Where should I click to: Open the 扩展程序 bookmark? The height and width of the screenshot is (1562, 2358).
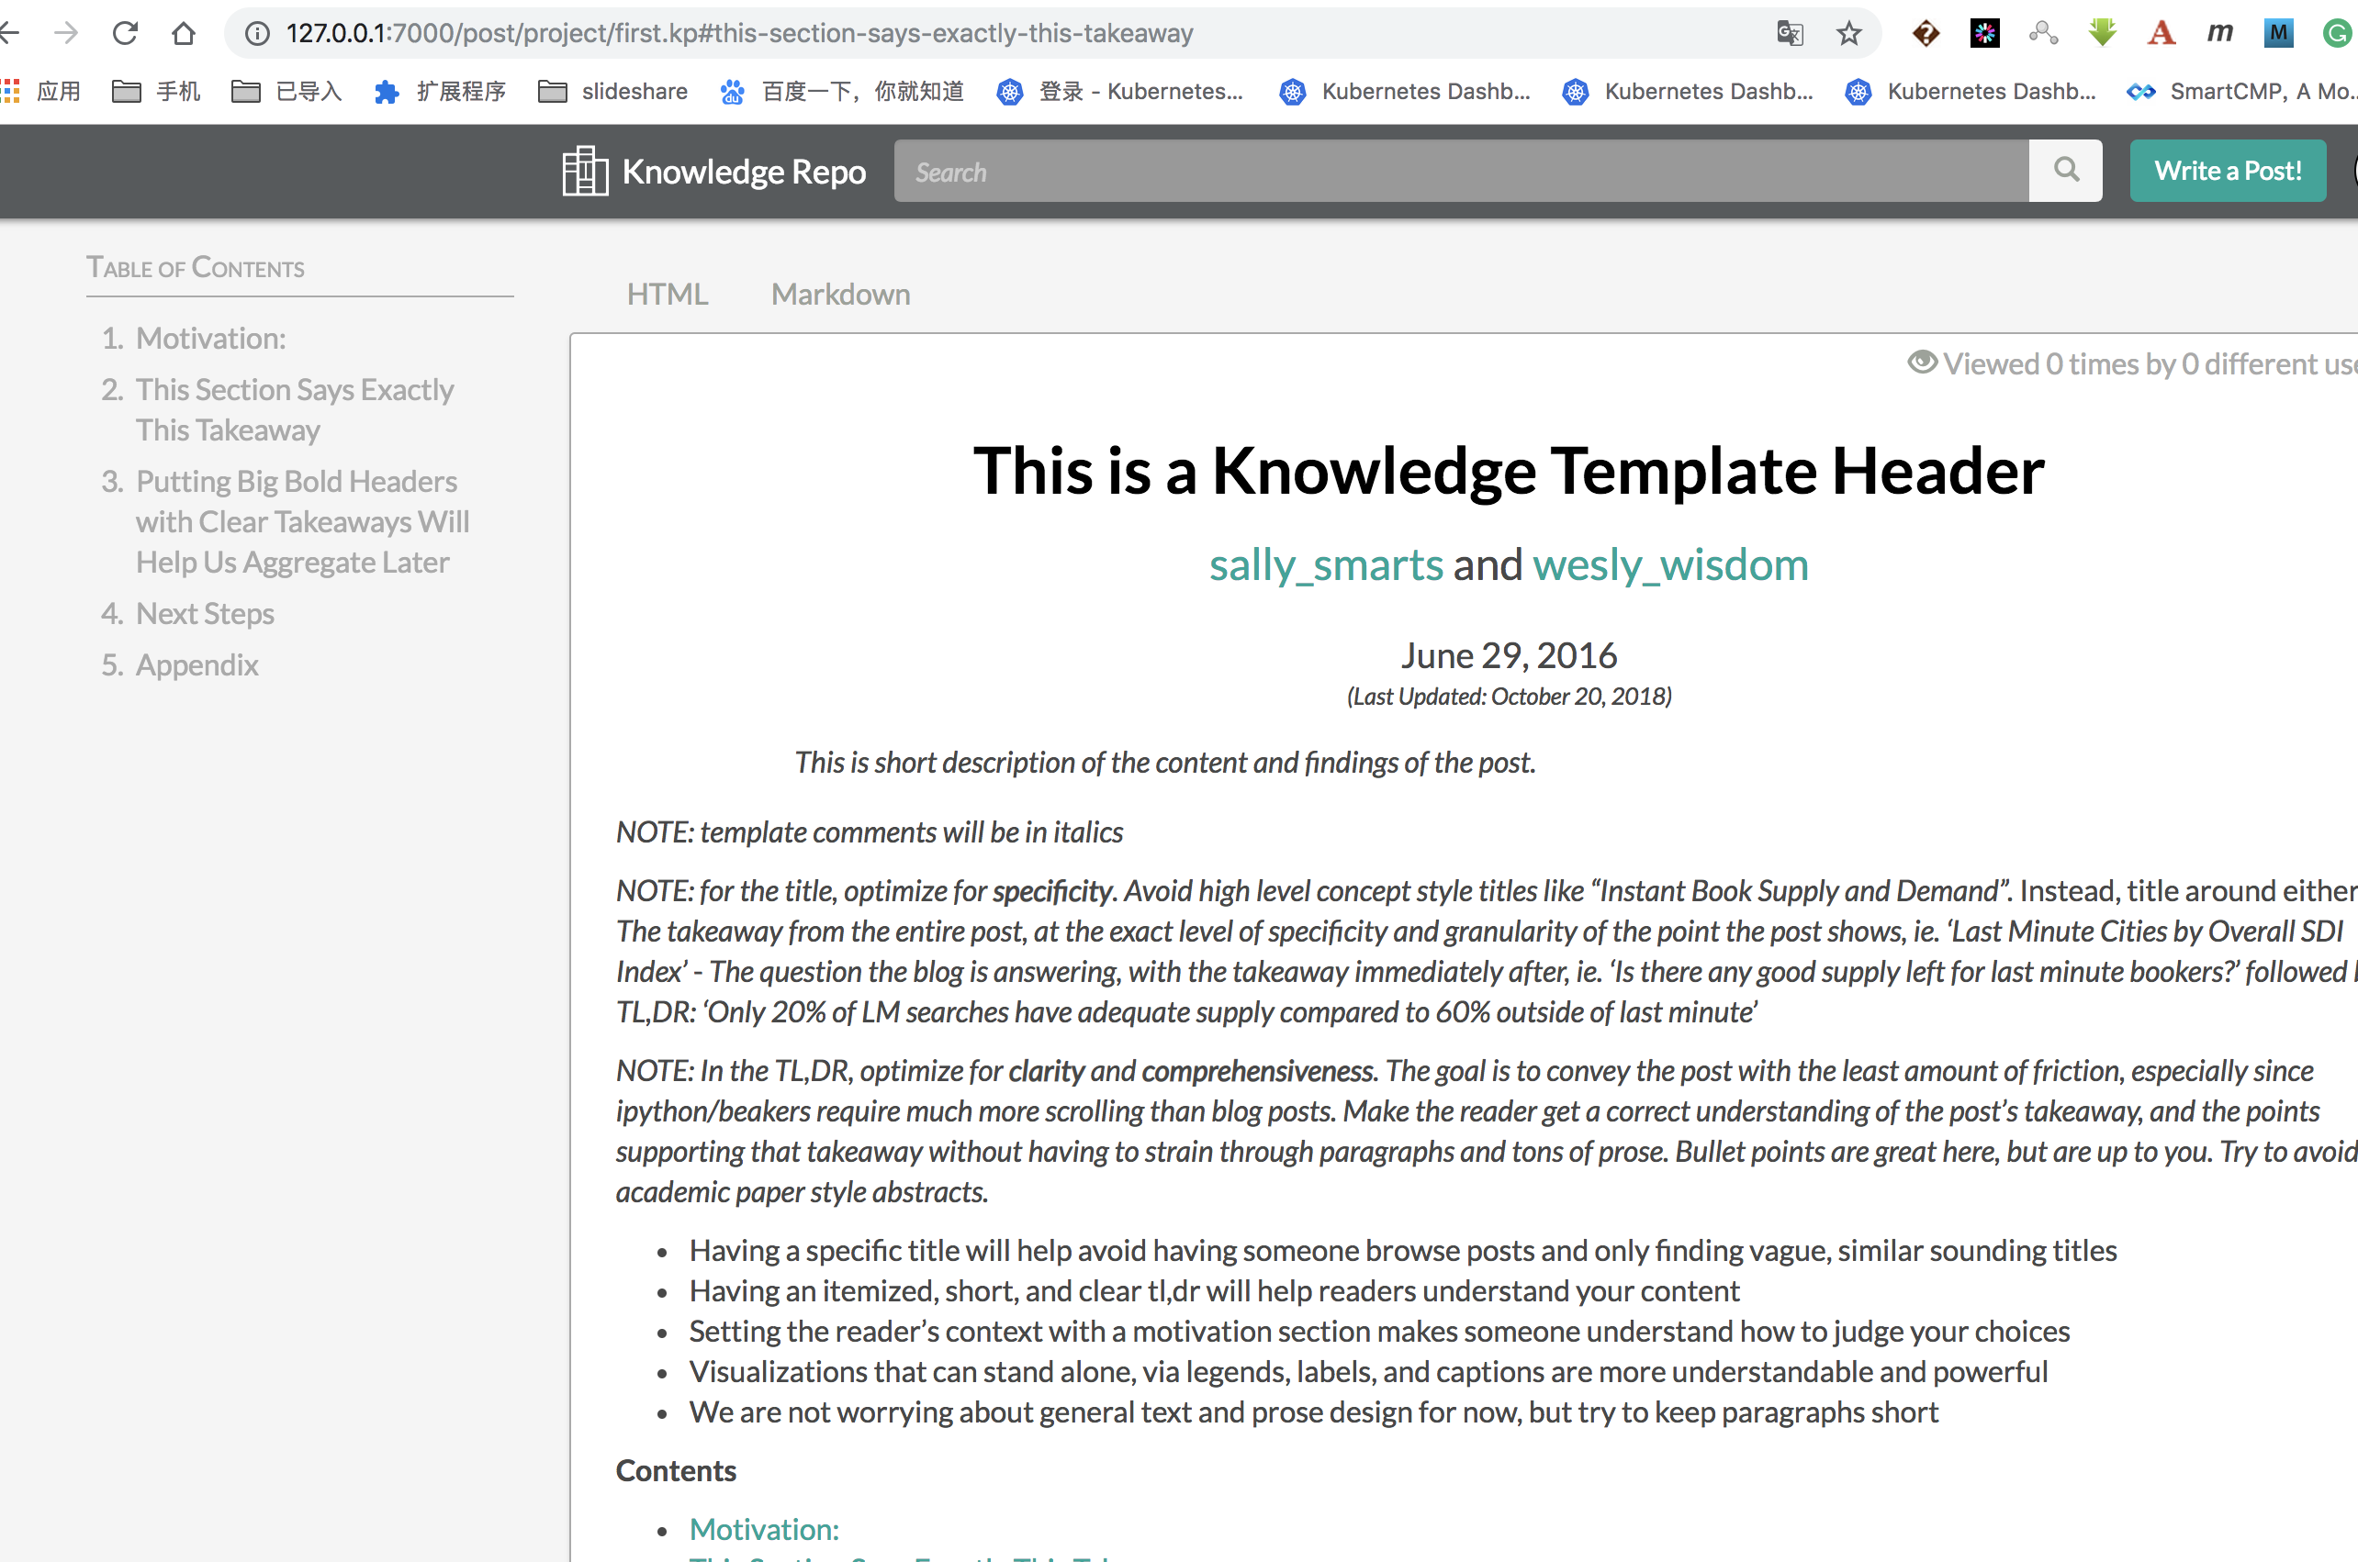pos(440,92)
